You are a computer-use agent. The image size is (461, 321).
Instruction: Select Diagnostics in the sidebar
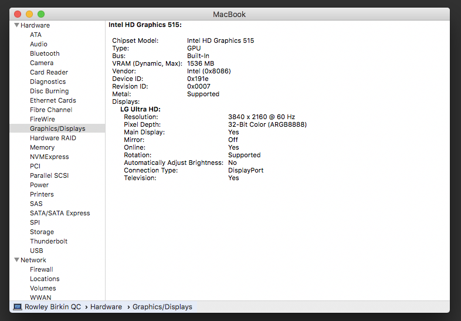(x=48, y=82)
